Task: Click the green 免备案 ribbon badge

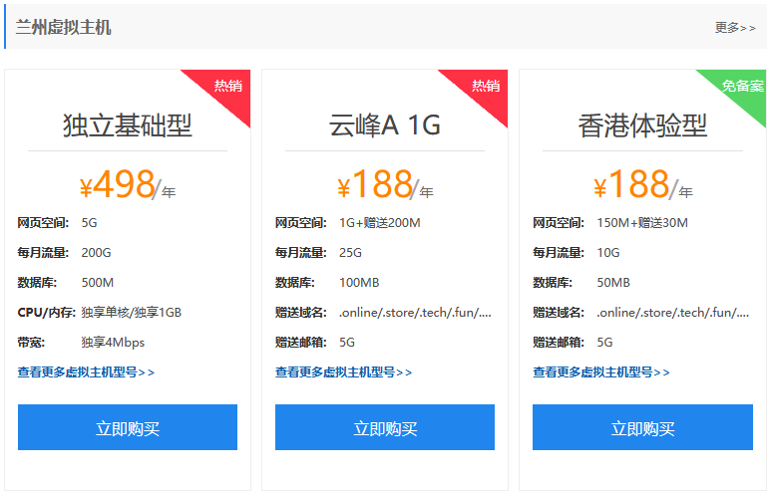Action: pyautogui.click(x=742, y=87)
